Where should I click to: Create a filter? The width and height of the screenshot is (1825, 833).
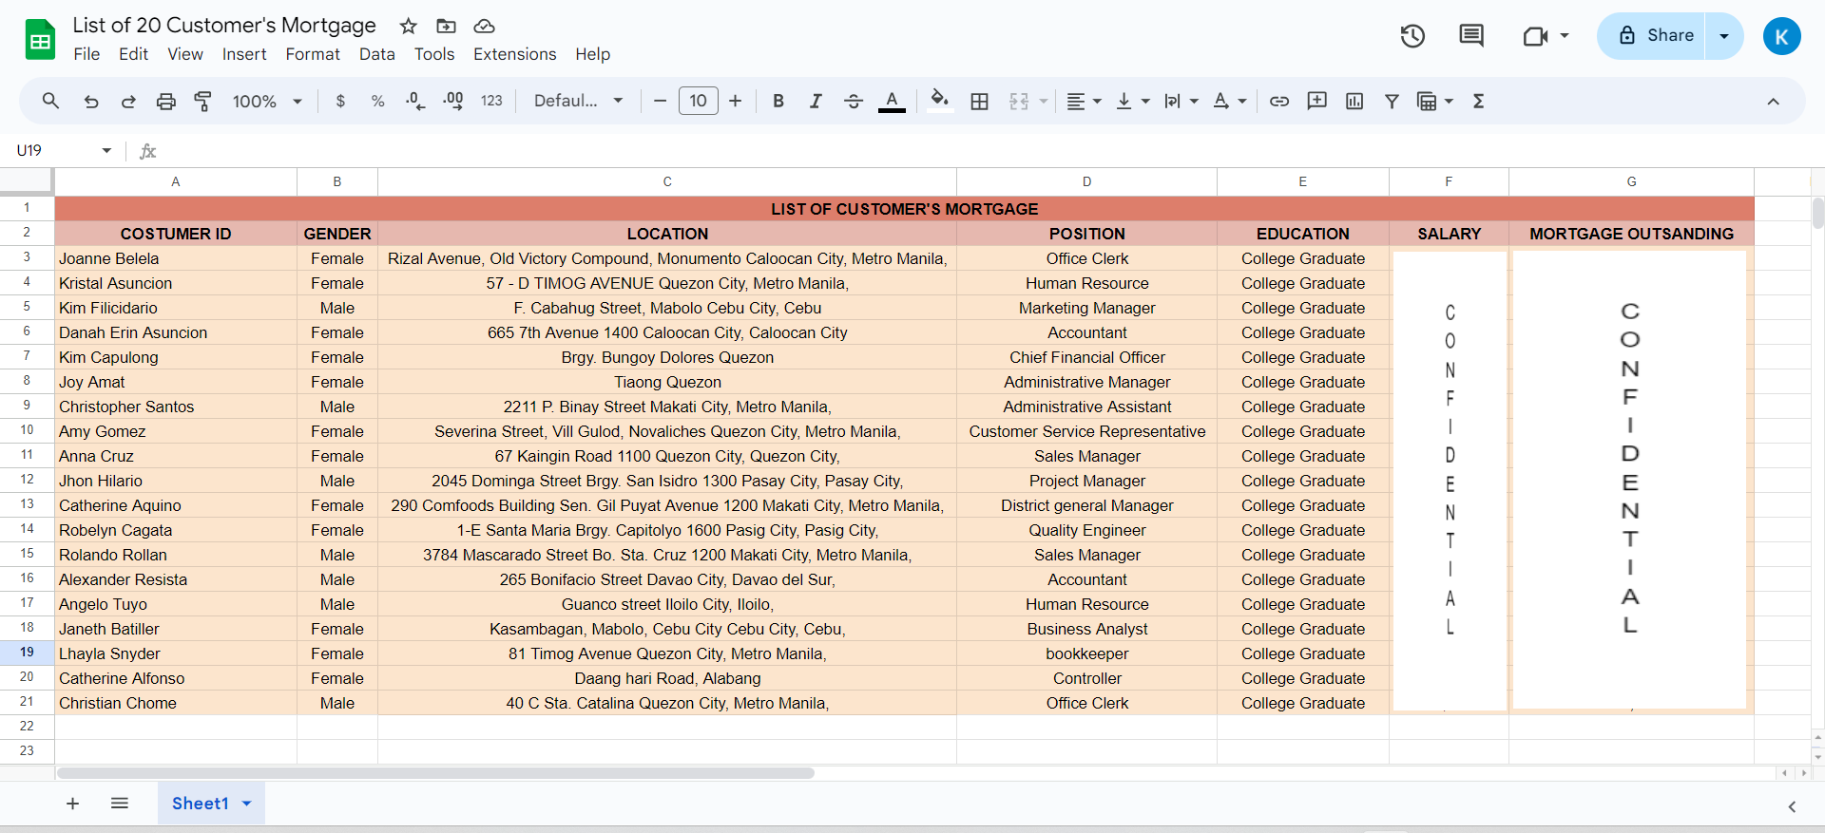click(x=1392, y=101)
